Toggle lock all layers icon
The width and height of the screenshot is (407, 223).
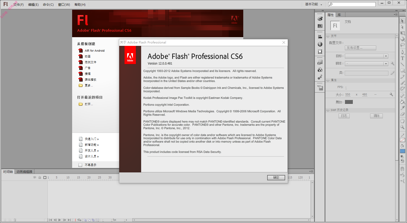pyautogui.click(x=39, y=177)
